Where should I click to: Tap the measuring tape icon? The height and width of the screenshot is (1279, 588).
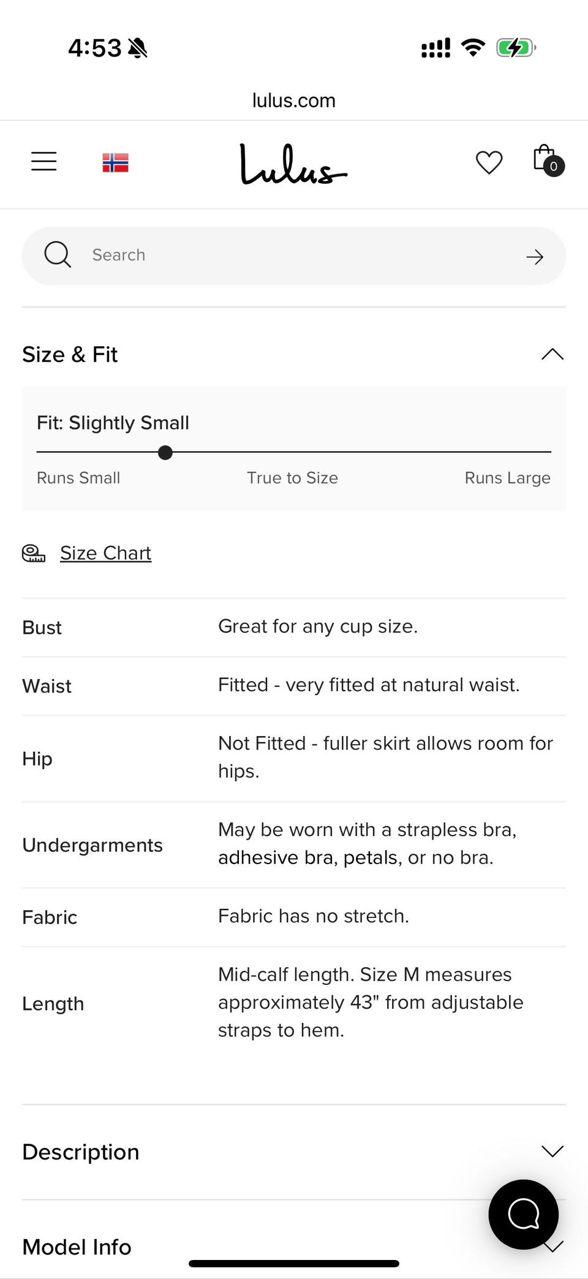tap(34, 553)
